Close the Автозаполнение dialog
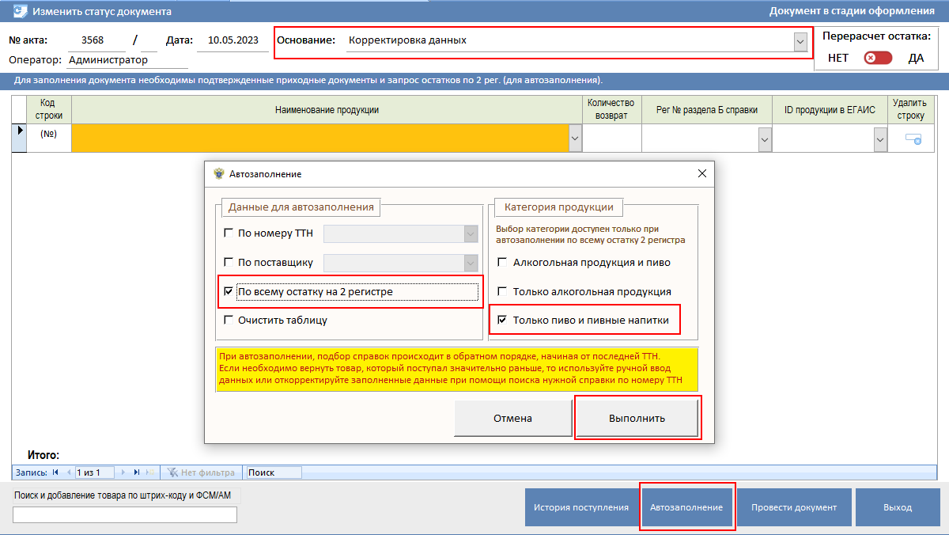Image resolution: width=949 pixels, height=535 pixels. point(701,174)
